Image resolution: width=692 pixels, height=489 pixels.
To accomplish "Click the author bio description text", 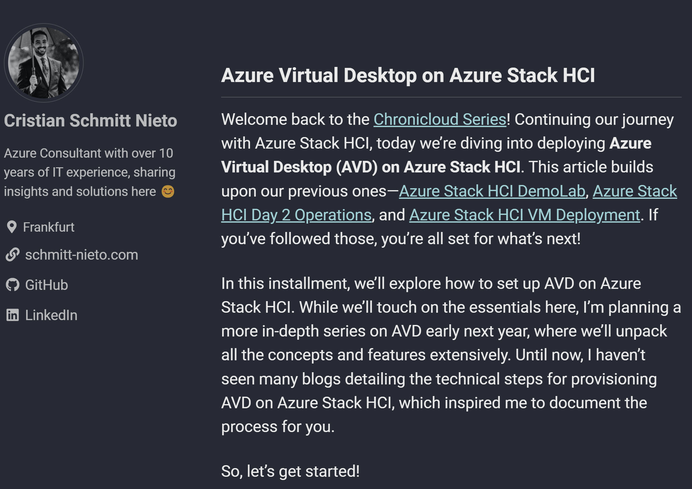I will coord(89,172).
